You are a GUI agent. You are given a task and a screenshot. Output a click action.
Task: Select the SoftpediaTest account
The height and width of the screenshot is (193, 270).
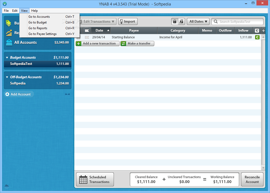(38, 64)
